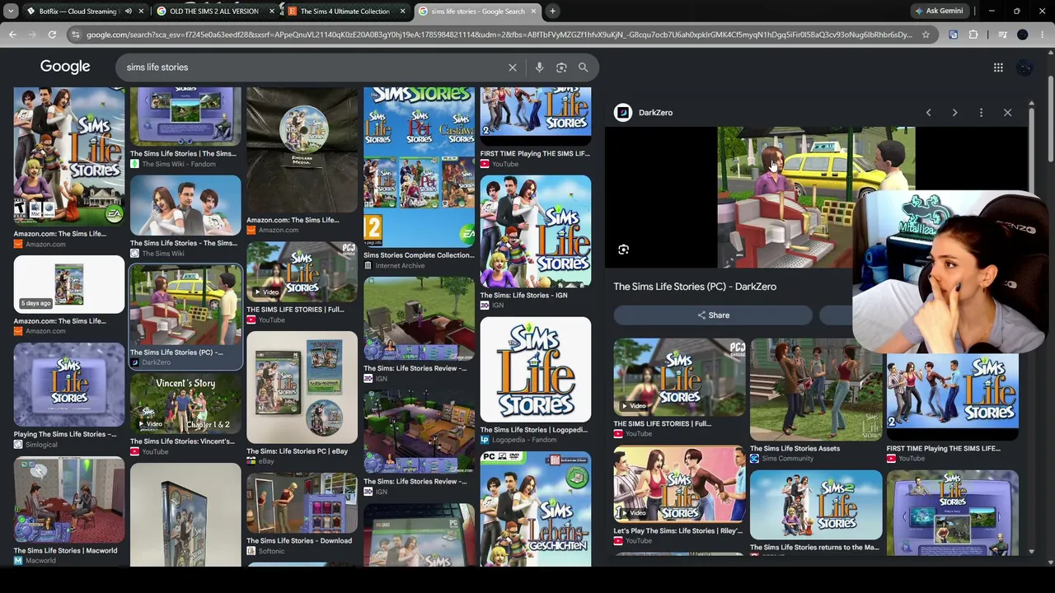Open the Simlogical 'Playing The Sims Life Stories' result
The height and width of the screenshot is (593, 1055).
[x=69, y=385]
